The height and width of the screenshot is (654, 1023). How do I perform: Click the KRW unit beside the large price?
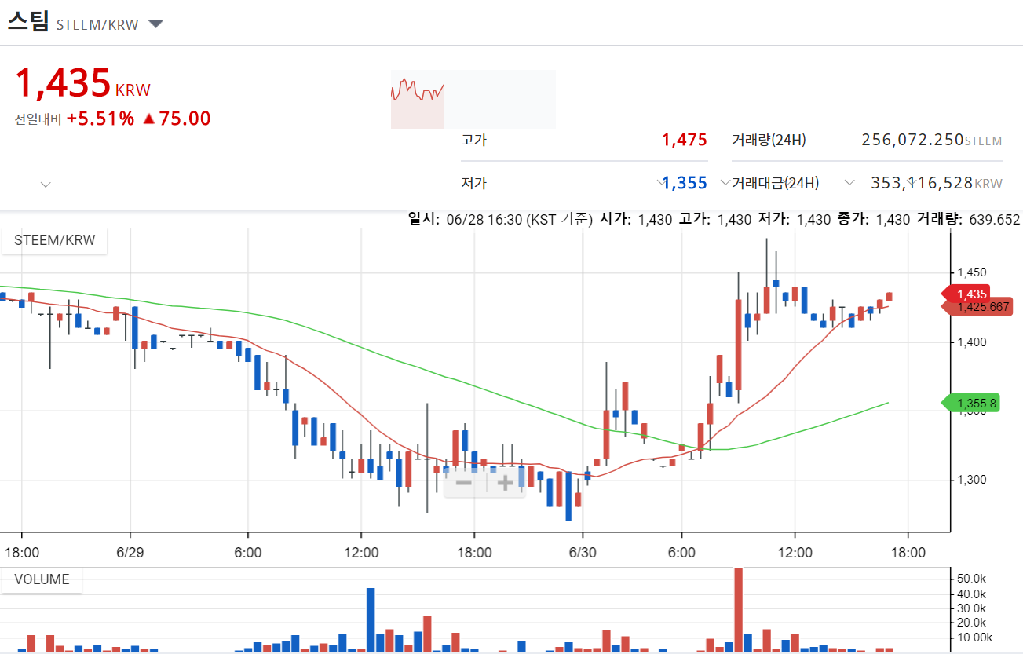click(x=133, y=90)
